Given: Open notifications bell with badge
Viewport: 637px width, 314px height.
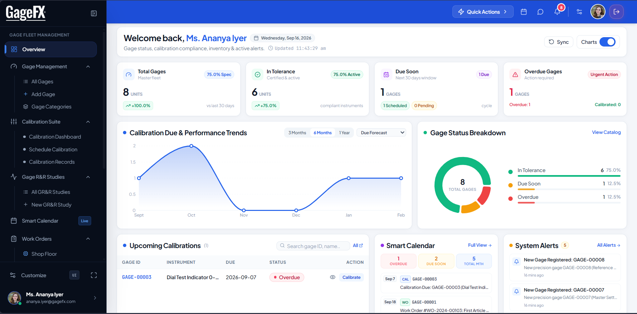Looking at the screenshot, I should click(557, 11).
